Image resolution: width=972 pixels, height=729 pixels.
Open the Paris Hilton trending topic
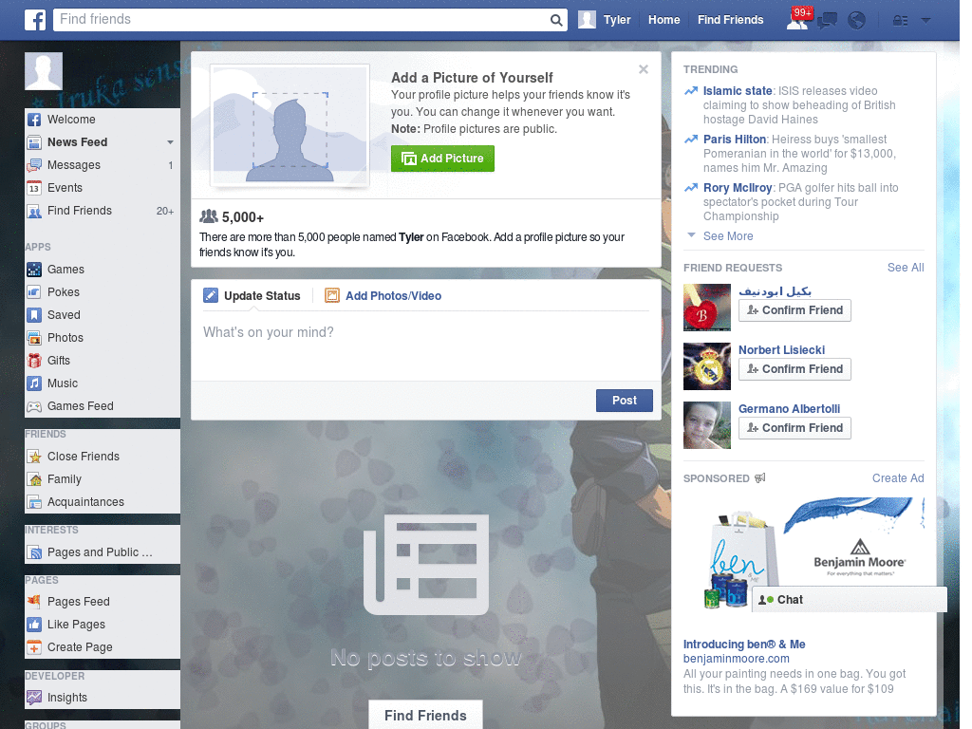[x=734, y=140]
